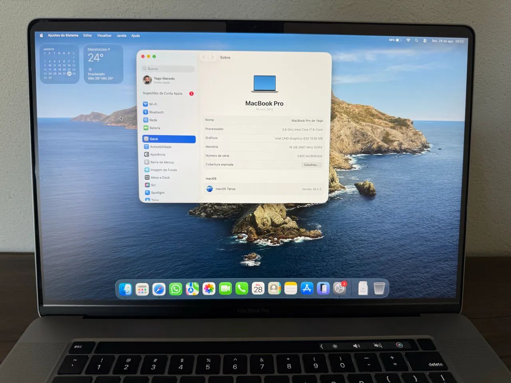Viewport: 511px width, 383px height.
Task: Launch FaceTime from the Dock
Action: tap(226, 288)
